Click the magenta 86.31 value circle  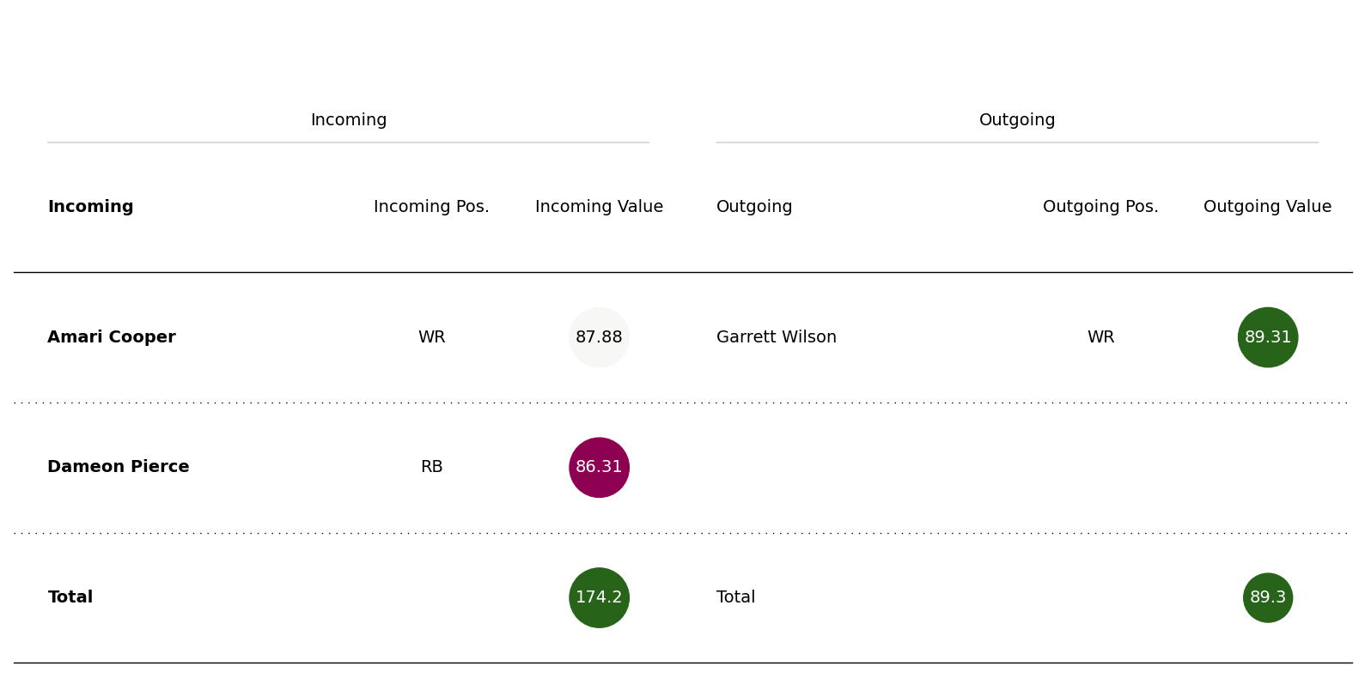coord(599,468)
